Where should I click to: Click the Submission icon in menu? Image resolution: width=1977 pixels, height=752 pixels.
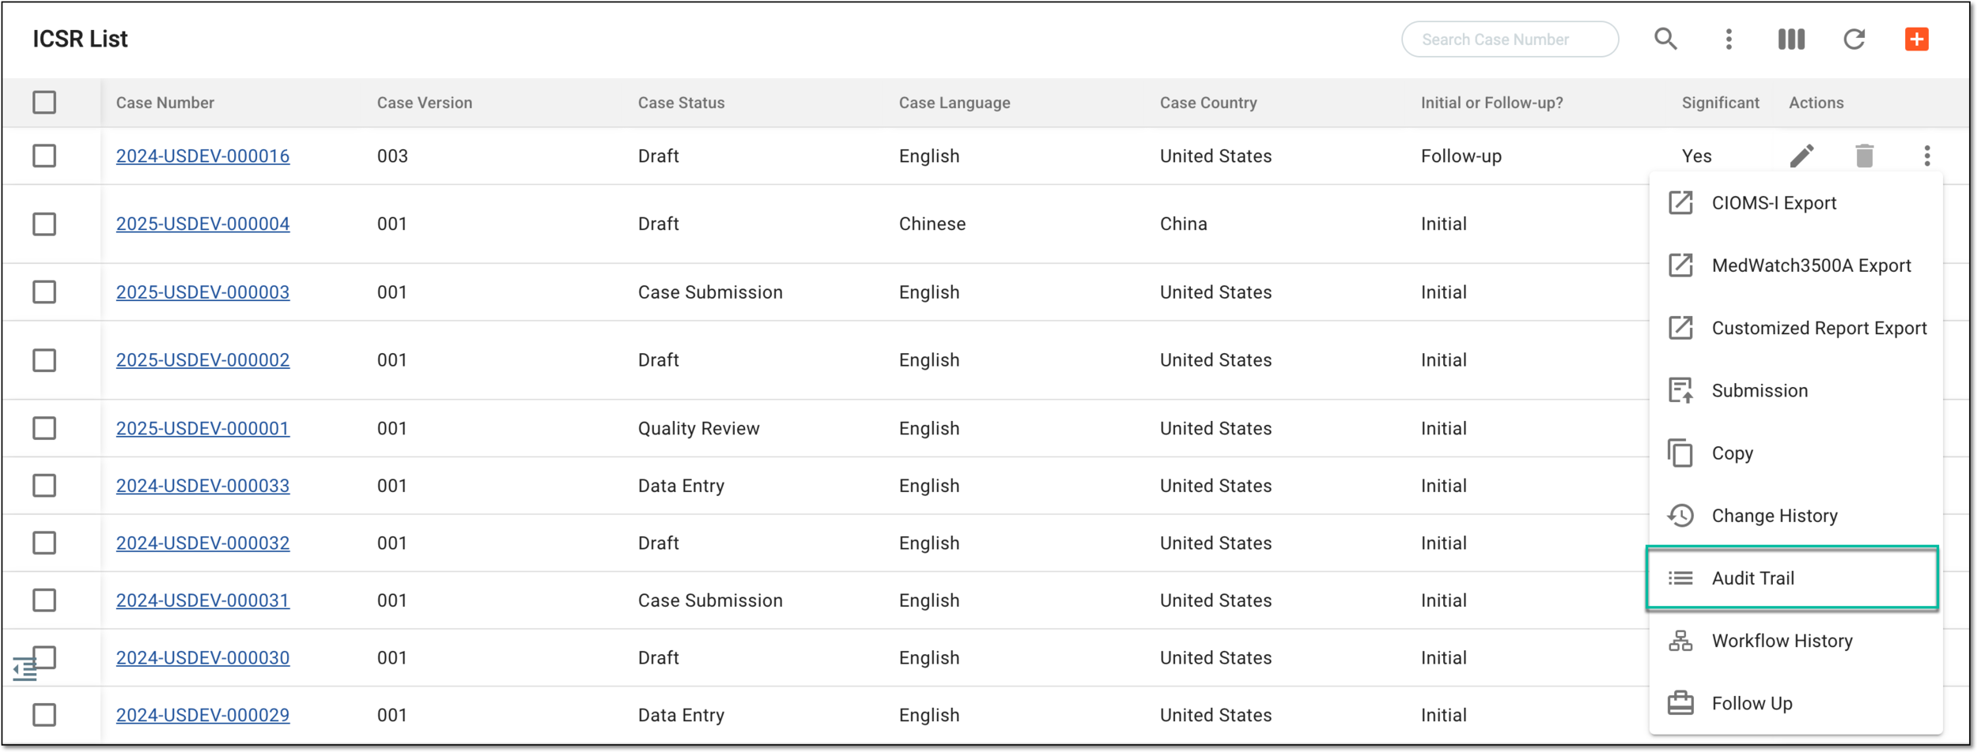coord(1680,390)
